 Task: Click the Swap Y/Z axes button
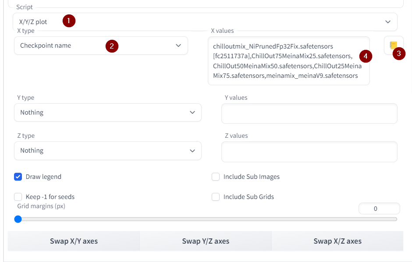point(206,241)
